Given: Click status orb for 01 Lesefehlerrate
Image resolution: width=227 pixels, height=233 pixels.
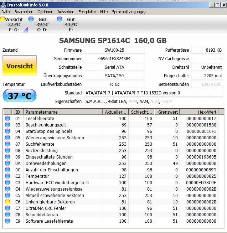Looking at the screenshot, I should pyautogui.click(x=7, y=118).
